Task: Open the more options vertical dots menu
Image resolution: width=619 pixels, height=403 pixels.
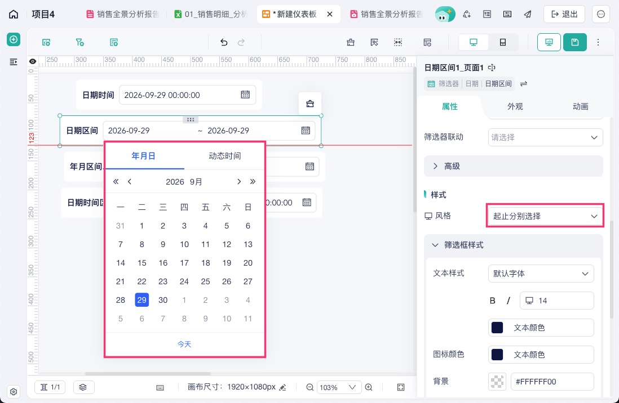Action: click(x=598, y=42)
